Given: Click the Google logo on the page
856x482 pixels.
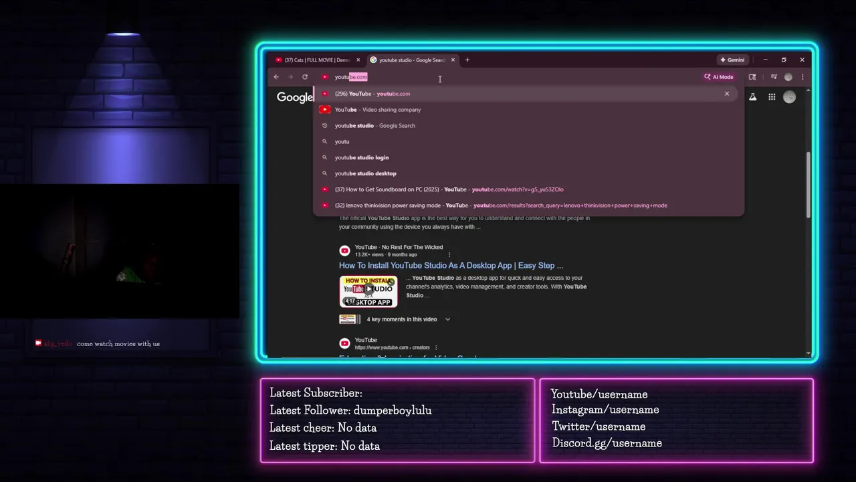Looking at the screenshot, I should (295, 97).
